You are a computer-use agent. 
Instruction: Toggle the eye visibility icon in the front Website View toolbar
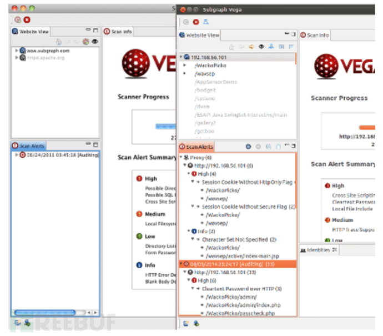pos(261,47)
